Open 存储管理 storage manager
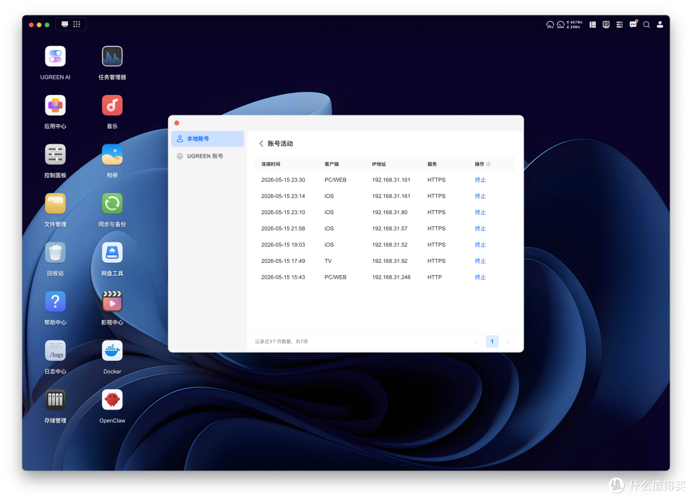Viewport: 692px width, 500px height. click(x=55, y=400)
